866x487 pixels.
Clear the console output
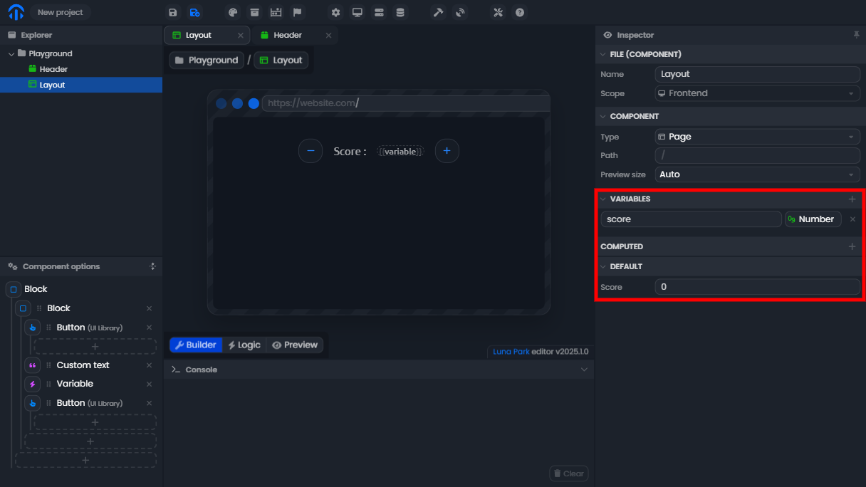click(x=568, y=473)
